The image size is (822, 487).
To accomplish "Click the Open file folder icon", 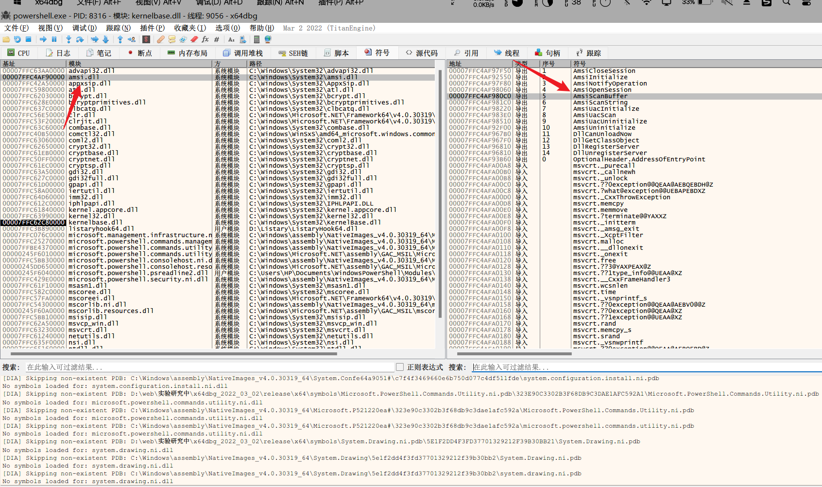I will [x=6, y=39].
